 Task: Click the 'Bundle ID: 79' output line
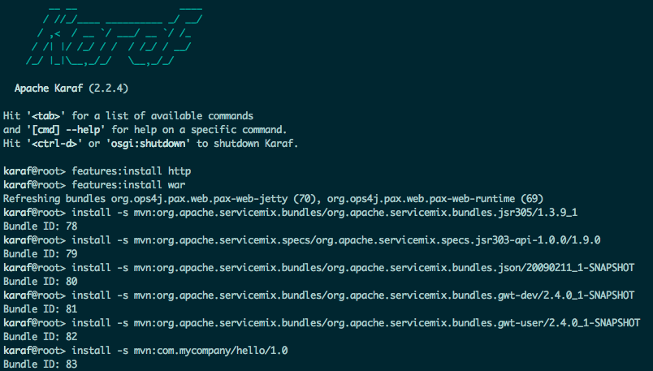pyautogui.click(x=41, y=253)
